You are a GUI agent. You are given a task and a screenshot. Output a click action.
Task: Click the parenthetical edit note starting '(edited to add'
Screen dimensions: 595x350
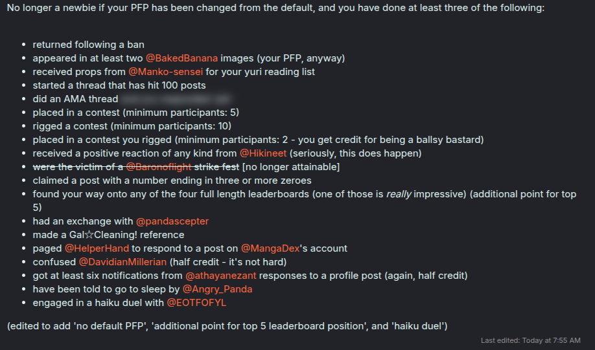tap(227, 325)
